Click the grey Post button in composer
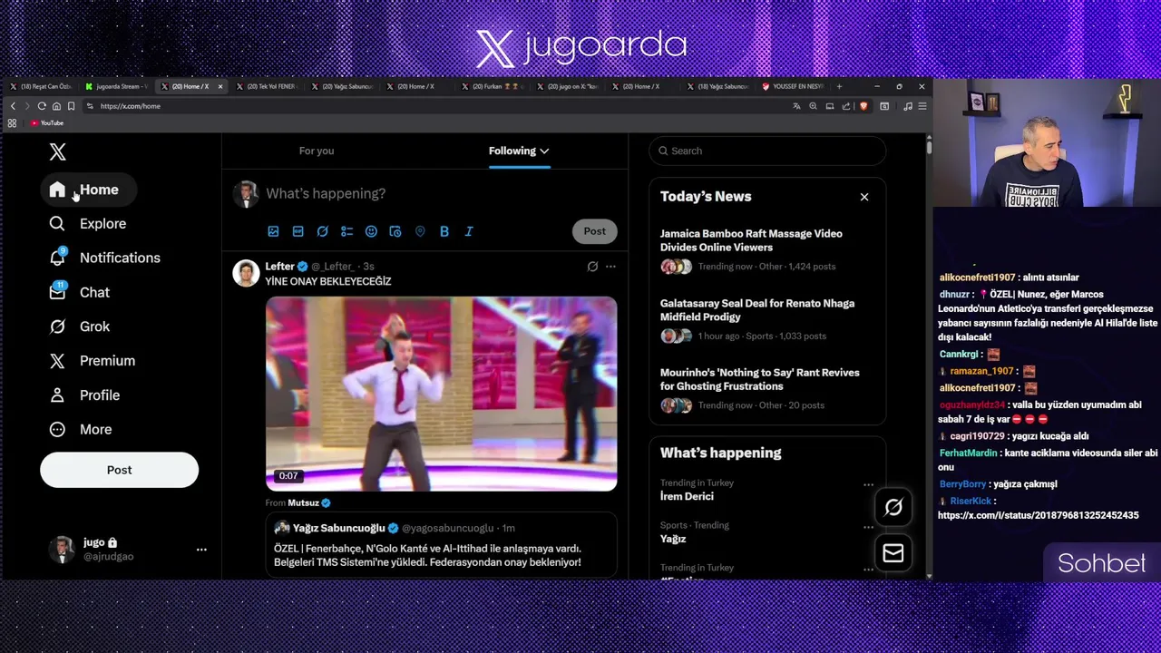 594,231
